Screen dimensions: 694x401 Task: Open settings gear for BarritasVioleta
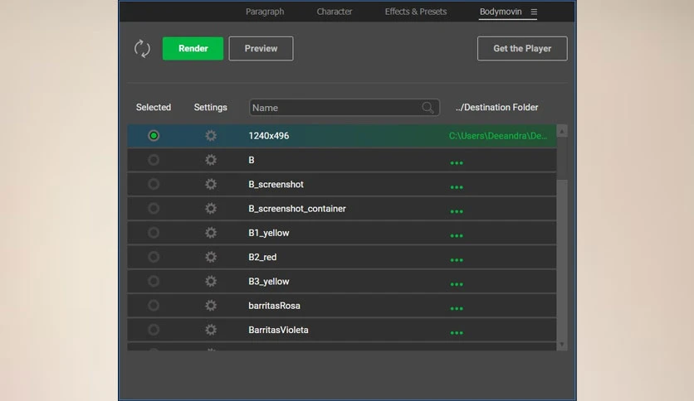pyautogui.click(x=211, y=330)
